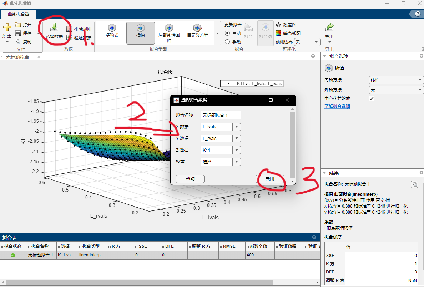Image resolution: width=424 pixels, height=287 pixels.
Task: Select the 手动 manual fit update radio
Action: 227,42
